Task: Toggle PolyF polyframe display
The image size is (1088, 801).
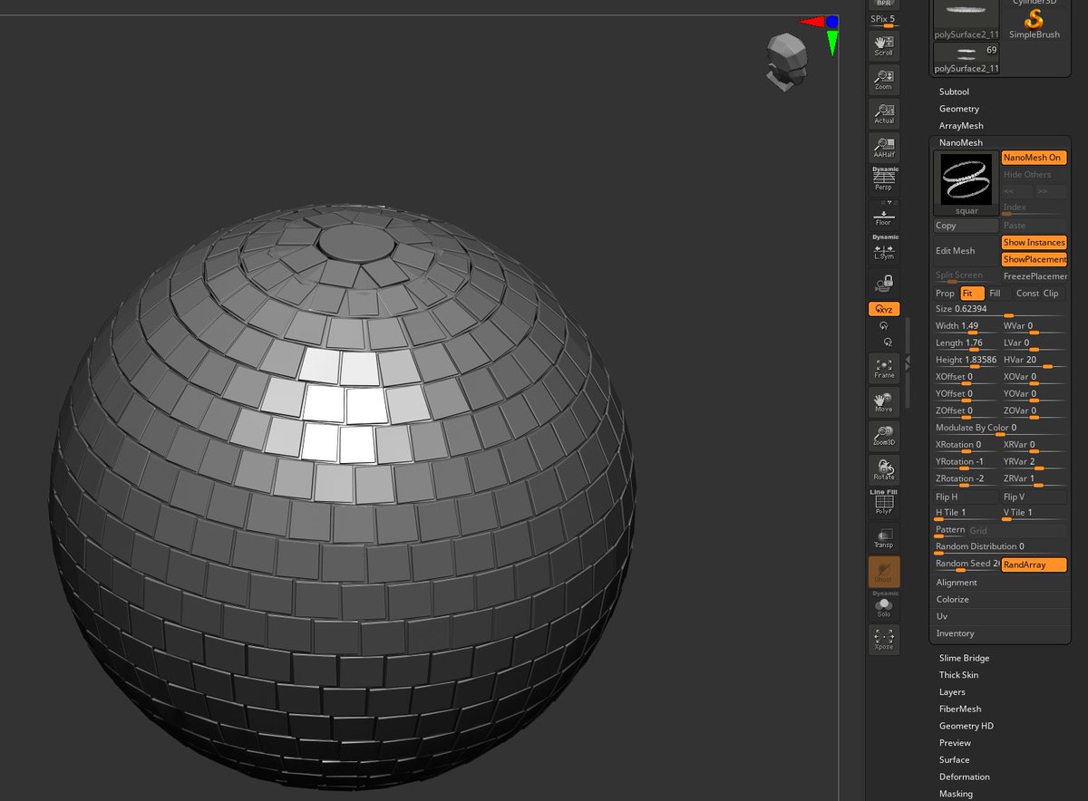Action: point(883,503)
